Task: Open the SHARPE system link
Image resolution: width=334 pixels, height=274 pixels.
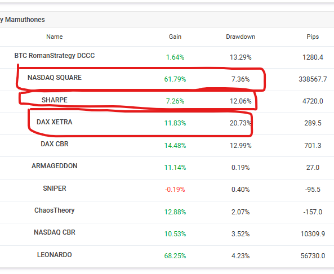Action: [x=55, y=100]
